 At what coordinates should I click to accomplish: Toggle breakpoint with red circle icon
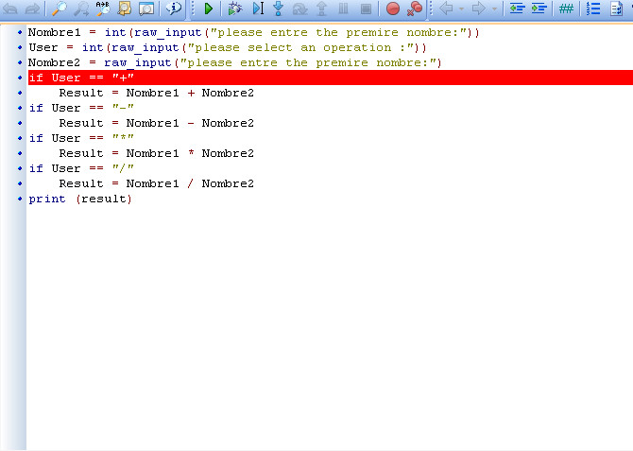pyautogui.click(x=393, y=9)
